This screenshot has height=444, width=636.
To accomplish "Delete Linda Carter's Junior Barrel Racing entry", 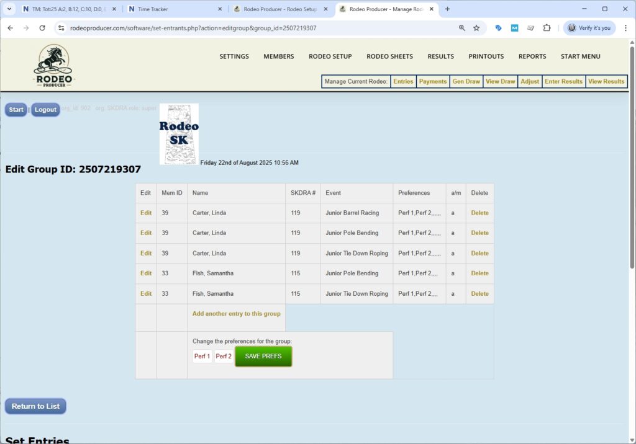I will [479, 213].
